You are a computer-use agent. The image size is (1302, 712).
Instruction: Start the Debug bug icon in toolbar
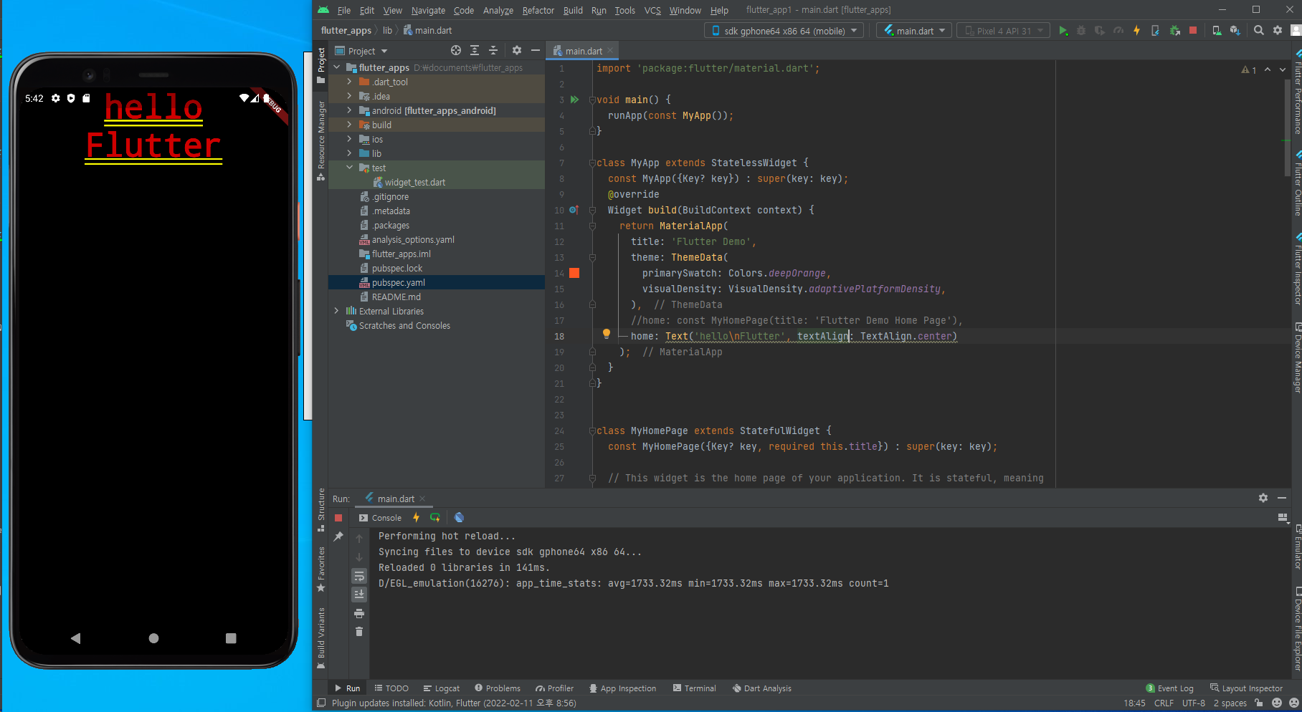(x=1081, y=31)
